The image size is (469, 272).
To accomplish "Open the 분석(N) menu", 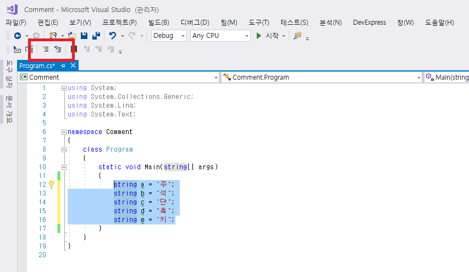I will (x=330, y=23).
